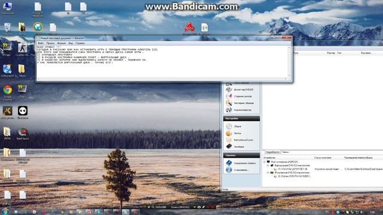
Task: Click the Size column header in Alcohol list
Action: [331, 53]
